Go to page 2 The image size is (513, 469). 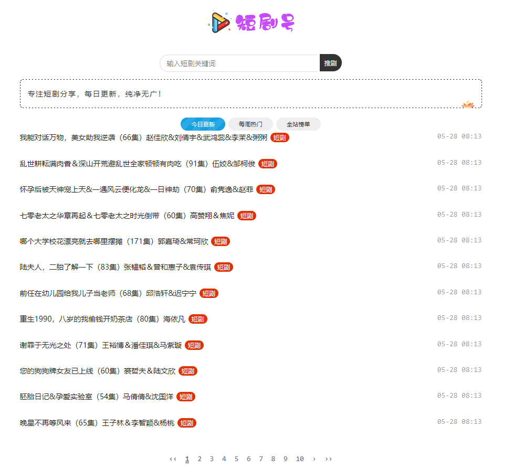point(200,459)
